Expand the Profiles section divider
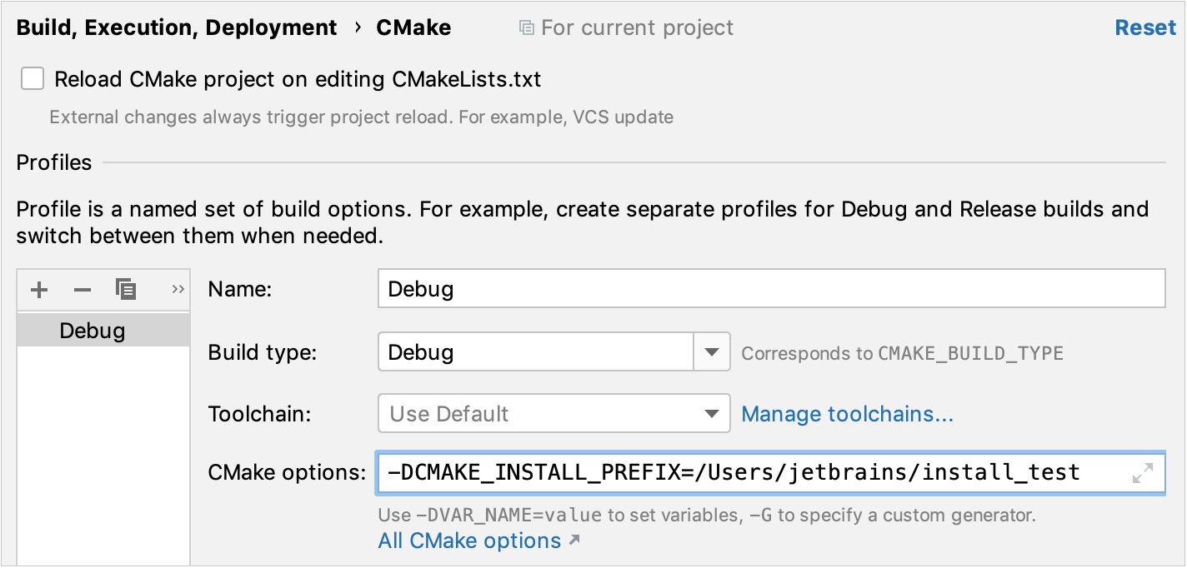 click(53, 162)
